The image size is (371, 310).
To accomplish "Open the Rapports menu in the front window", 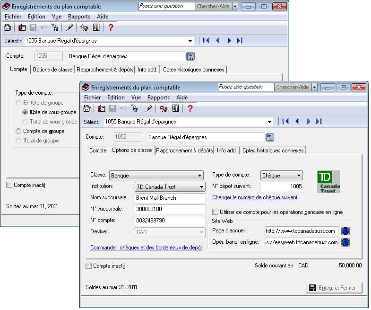I will [158, 97].
